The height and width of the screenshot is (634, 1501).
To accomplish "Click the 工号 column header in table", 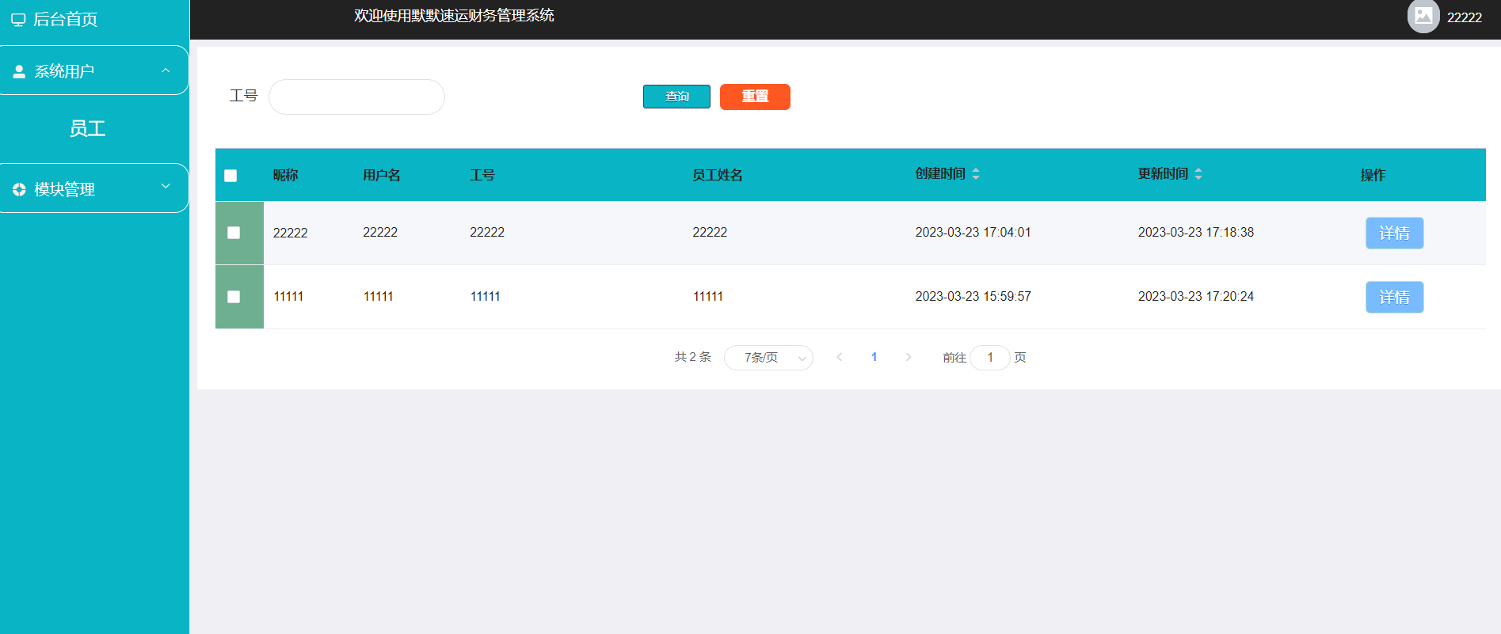I will 482,175.
